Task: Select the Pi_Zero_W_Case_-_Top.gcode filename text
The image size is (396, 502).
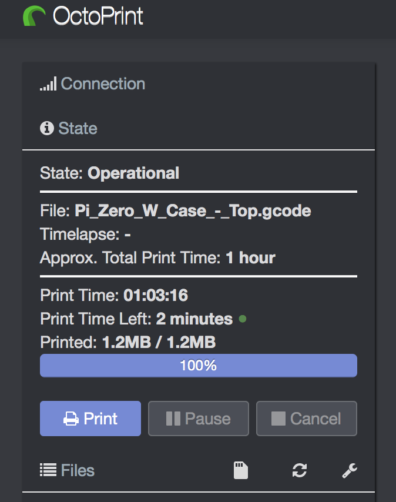Action: point(193,211)
